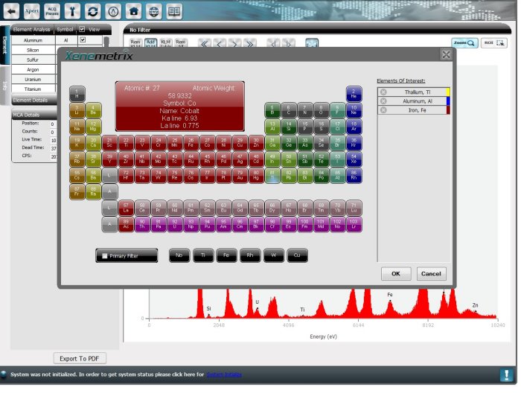Select the Rh filter button
521x417 pixels.
250,255
